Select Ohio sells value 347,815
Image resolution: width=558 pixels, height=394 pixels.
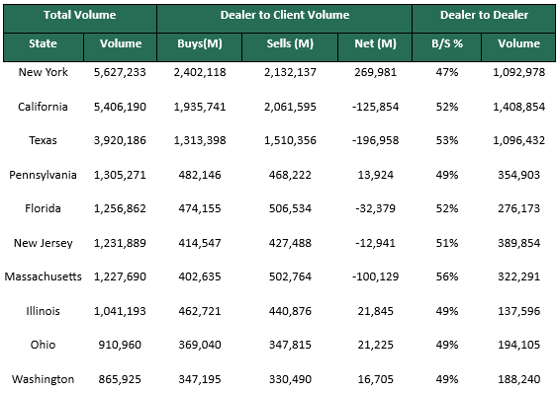pyautogui.click(x=290, y=345)
